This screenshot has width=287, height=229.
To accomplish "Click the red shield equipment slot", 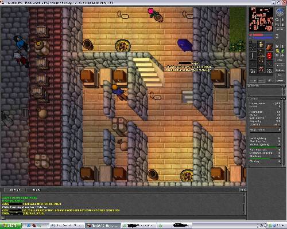I will 269,56.
